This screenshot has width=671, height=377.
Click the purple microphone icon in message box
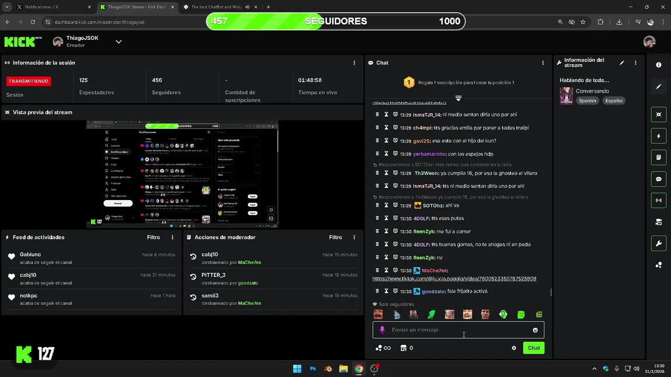pyautogui.click(x=382, y=330)
